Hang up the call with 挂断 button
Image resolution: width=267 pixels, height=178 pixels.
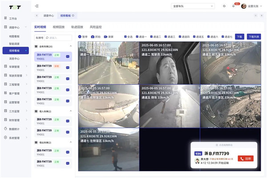coord(246,158)
